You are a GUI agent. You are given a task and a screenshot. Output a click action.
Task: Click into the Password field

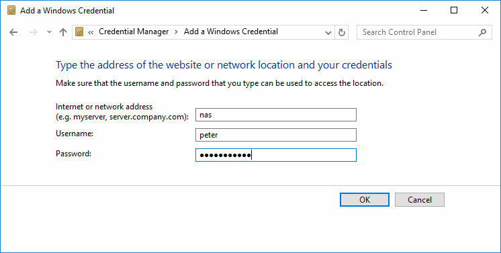tap(276, 155)
